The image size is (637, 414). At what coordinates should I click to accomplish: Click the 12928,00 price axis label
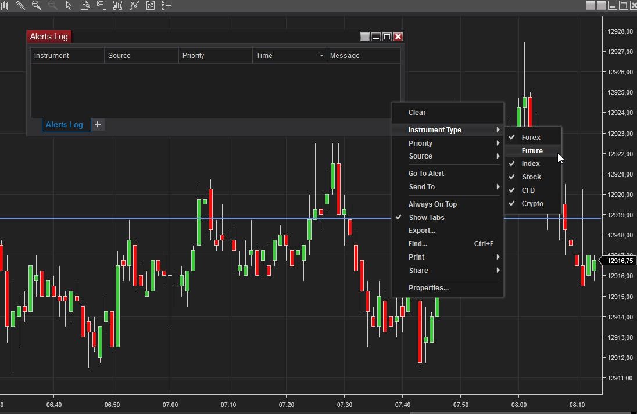[620, 31]
